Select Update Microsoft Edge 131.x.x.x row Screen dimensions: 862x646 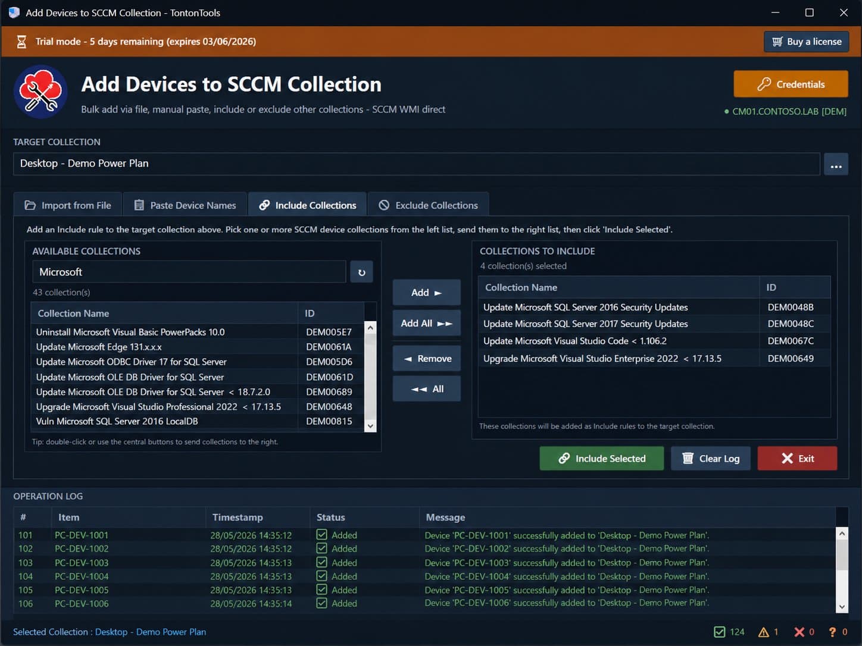point(197,347)
